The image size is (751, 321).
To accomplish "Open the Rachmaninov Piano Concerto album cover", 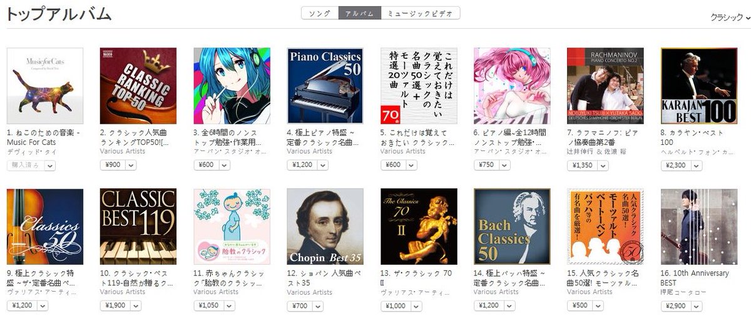I will tap(605, 86).
